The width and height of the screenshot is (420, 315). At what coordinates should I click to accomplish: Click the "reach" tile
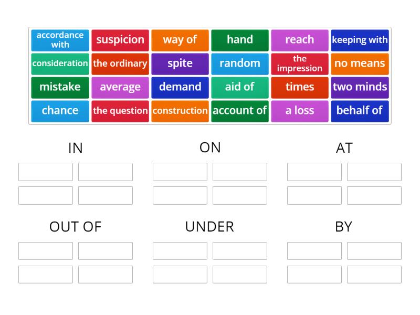(x=299, y=40)
